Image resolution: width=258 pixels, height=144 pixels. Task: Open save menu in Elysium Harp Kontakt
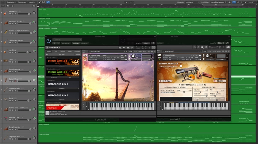120,48
